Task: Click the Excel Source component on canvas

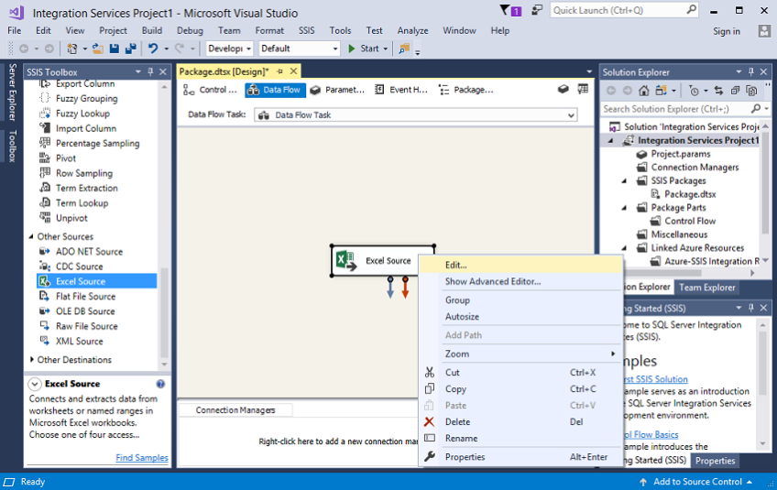Action: click(x=383, y=261)
